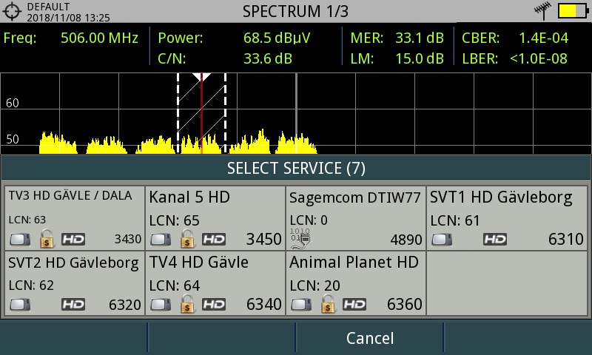Screen dimensions: 592x355
Task: Tap the 50 level label on spectrum axis
Action: (x=13, y=139)
